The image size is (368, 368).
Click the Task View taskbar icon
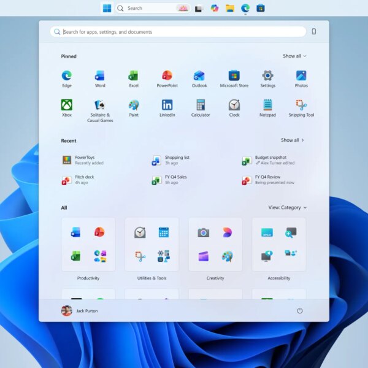pyautogui.click(x=199, y=9)
